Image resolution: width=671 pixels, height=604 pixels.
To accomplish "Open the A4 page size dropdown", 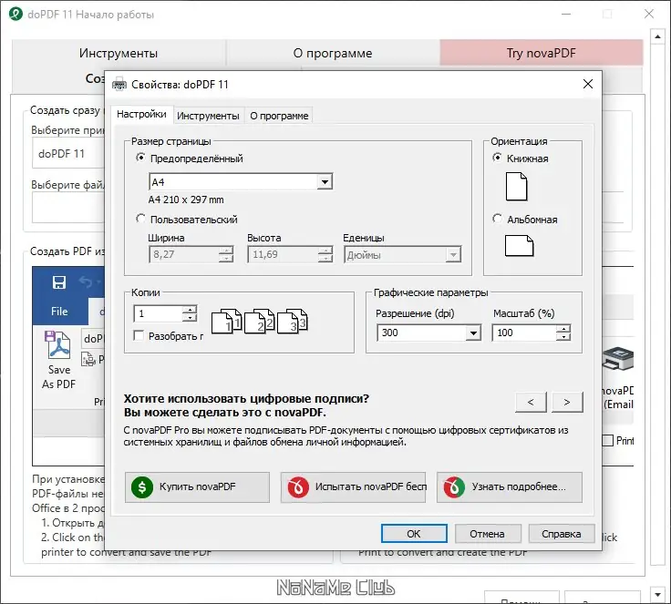I will (325, 182).
